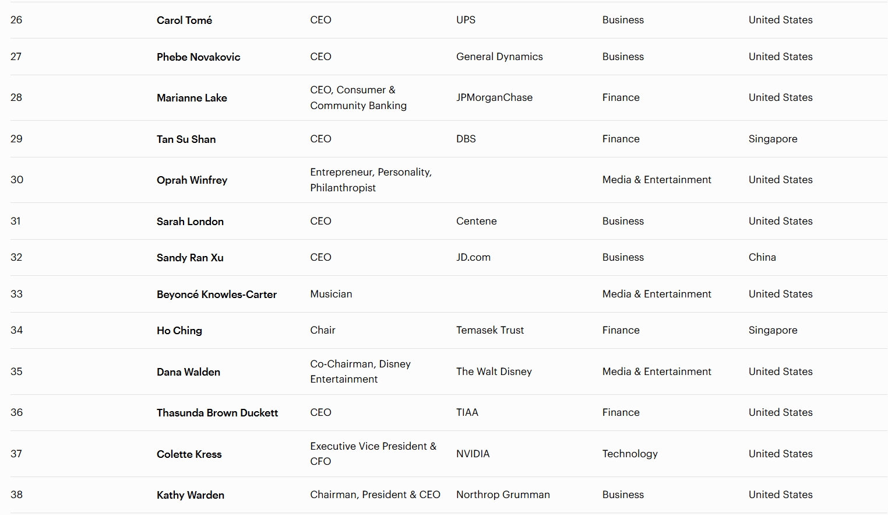Click the name Phebe Novakovic
This screenshot has height=515, width=888.
[198, 57]
